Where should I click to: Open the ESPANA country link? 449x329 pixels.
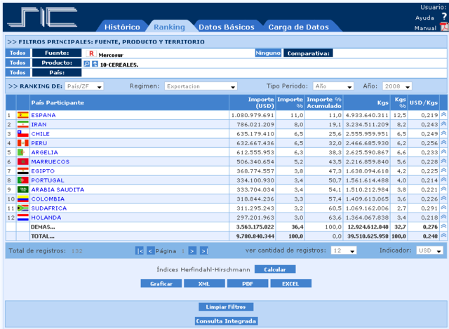pyautogui.click(x=43, y=115)
